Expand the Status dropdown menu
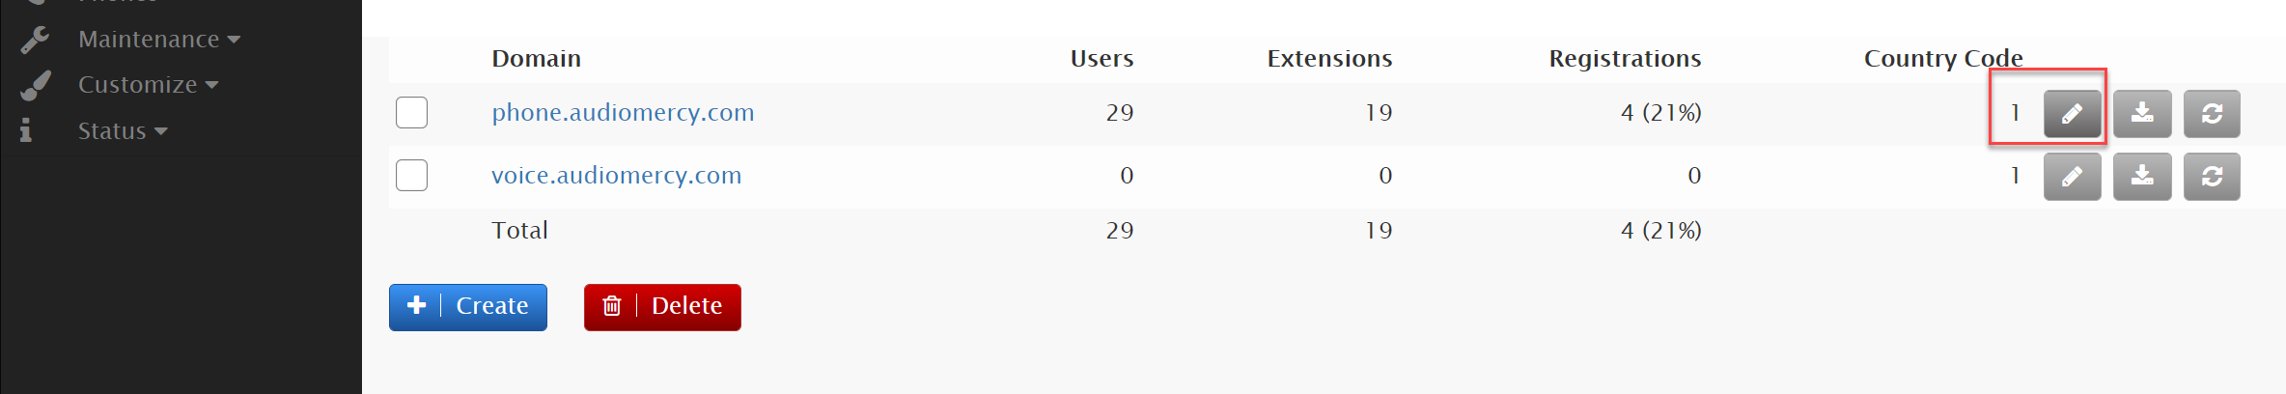 click(123, 131)
